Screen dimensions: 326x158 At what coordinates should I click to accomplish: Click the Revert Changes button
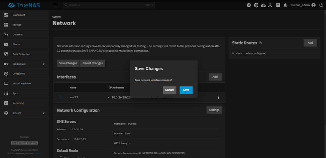click(93, 63)
